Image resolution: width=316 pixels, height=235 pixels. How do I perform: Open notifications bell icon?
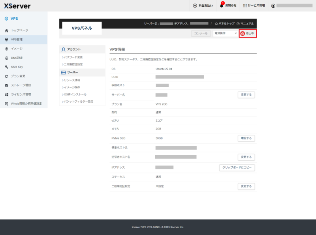(x=222, y=6)
